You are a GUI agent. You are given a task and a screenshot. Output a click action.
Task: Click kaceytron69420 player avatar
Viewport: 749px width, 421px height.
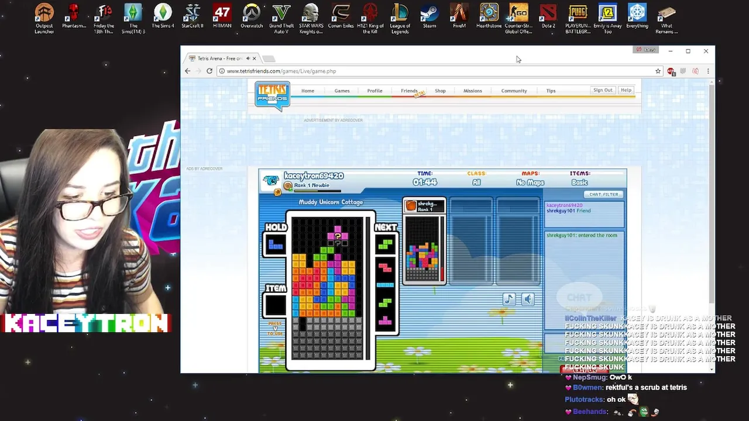click(271, 180)
